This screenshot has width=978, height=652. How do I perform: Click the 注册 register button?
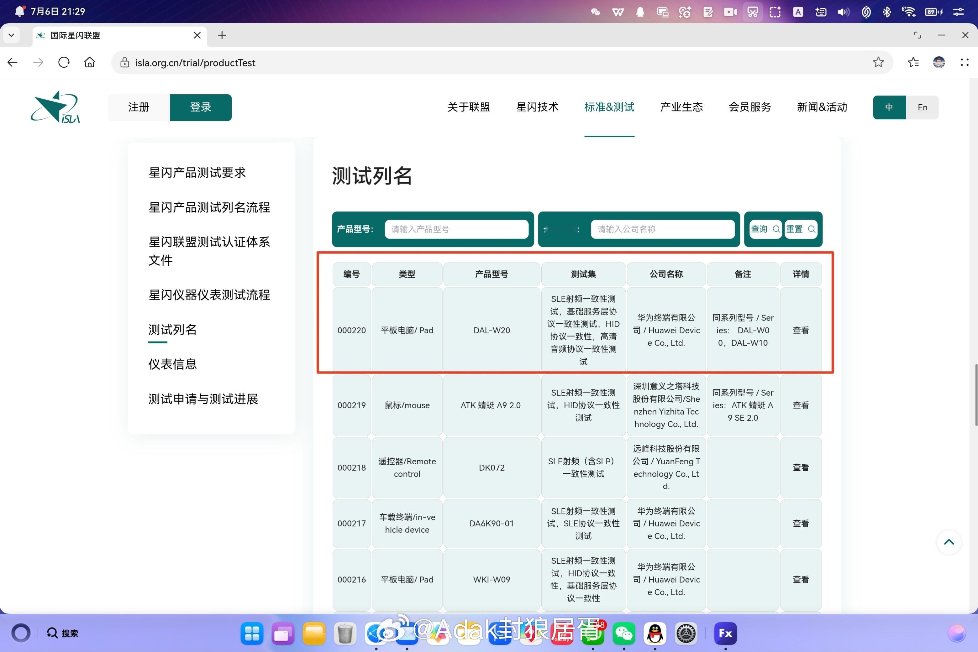[139, 107]
